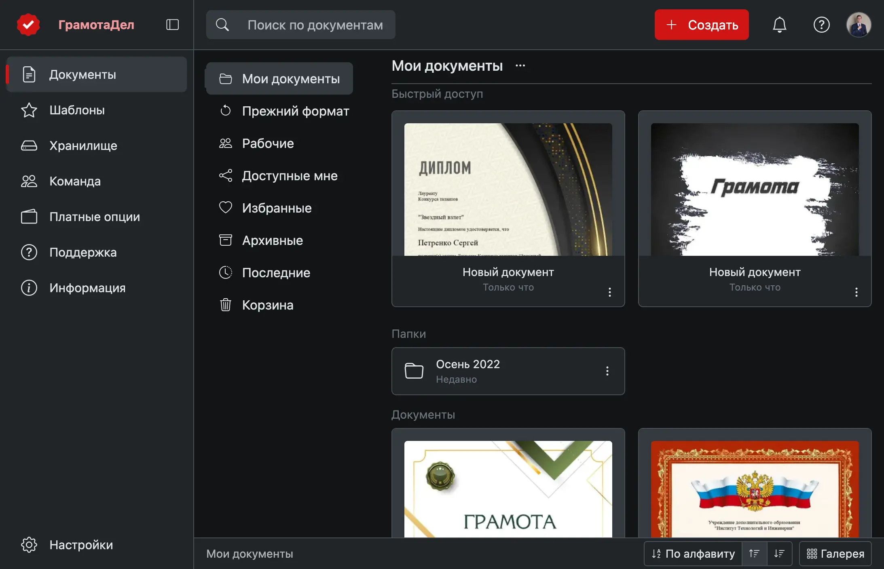Open the Russian flag certificate thumbnail
Screen dimensions: 884x569
[x=755, y=489]
